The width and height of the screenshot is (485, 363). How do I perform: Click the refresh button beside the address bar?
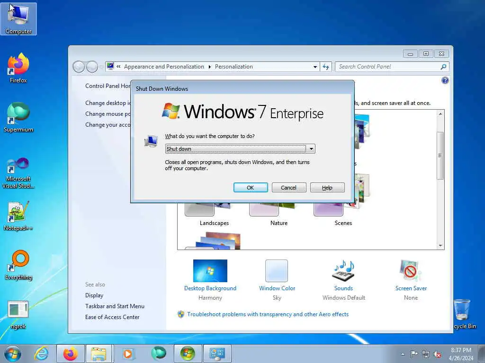[326, 67]
